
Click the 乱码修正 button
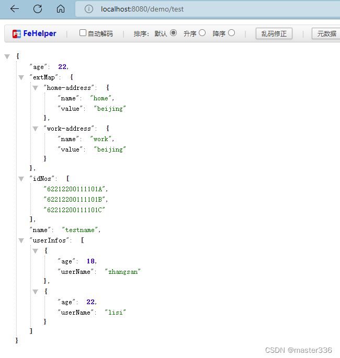coord(274,33)
